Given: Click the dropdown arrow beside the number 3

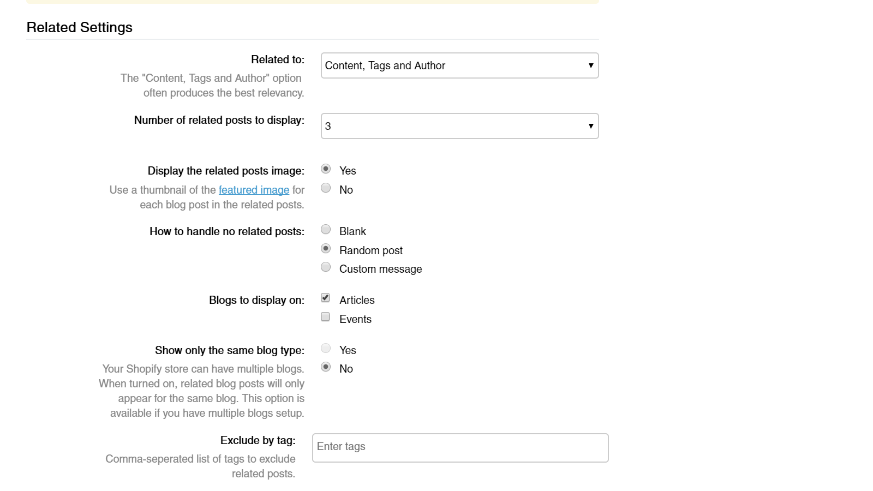Looking at the screenshot, I should click(591, 125).
